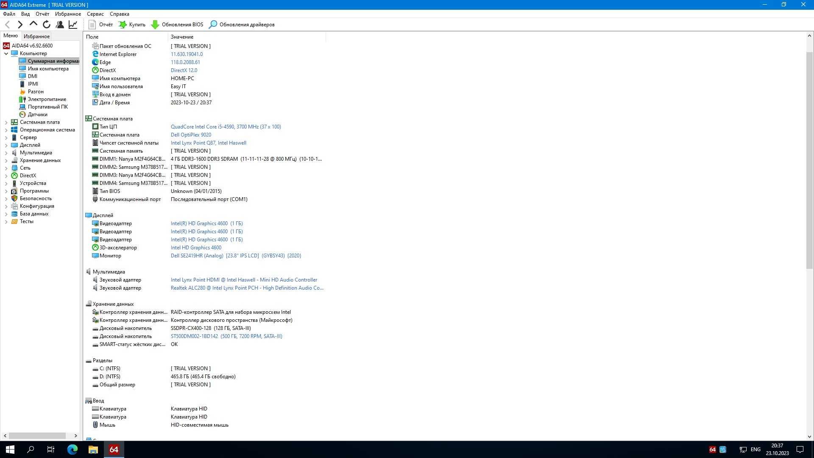Open Windows taskbar search
814x458 pixels.
pyautogui.click(x=31, y=450)
